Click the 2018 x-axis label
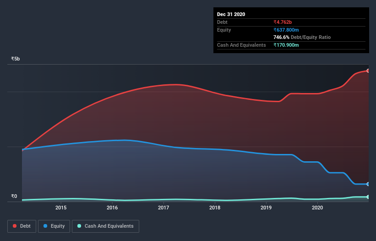The width and height of the screenshot is (376, 241). tap(215, 208)
